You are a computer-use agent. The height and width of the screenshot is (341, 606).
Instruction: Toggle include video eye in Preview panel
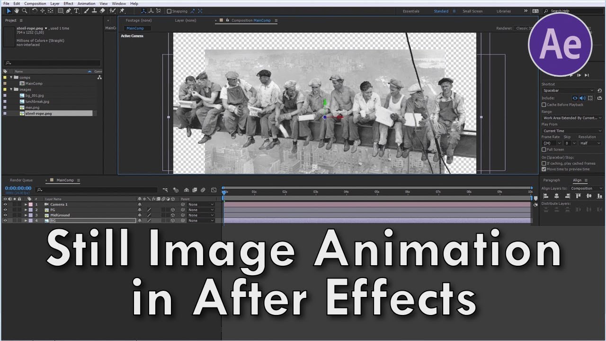575,98
